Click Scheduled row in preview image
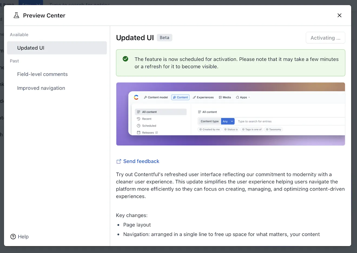The height and width of the screenshot is (253, 357). [x=146, y=126]
